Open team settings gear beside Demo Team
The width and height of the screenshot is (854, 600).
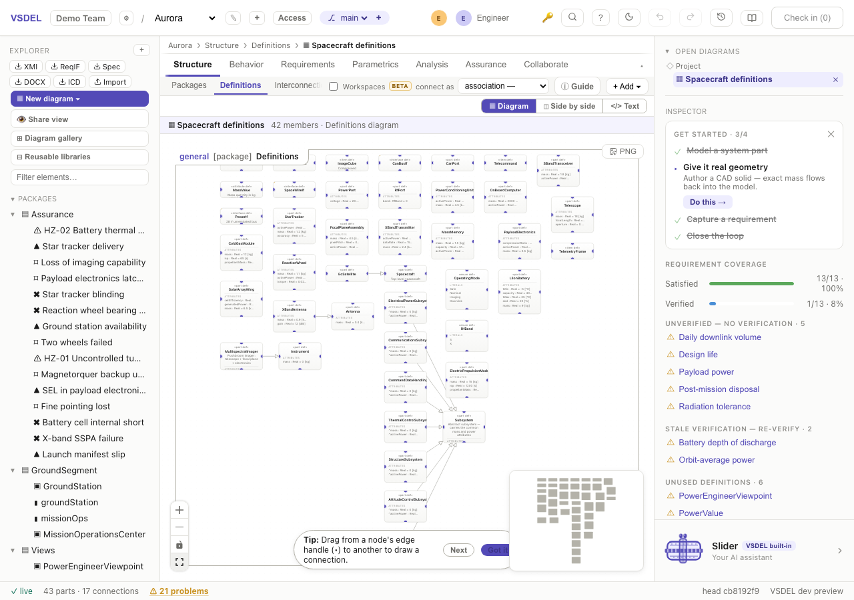(x=126, y=18)
